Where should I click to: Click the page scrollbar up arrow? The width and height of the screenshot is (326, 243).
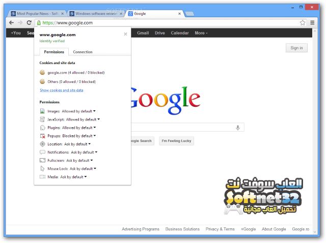(x=315, y=31)
